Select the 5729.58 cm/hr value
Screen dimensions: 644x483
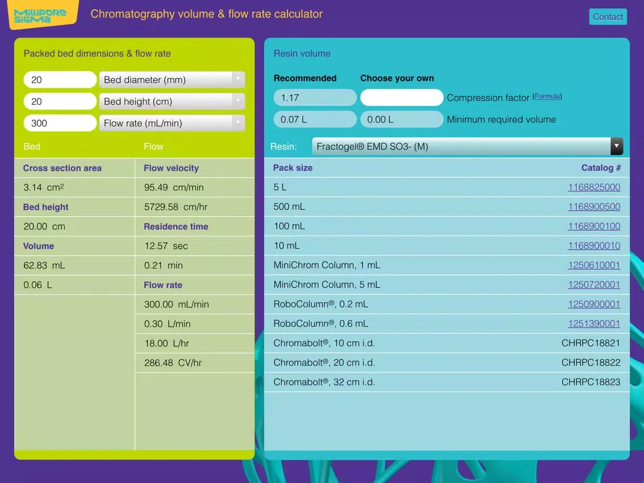pos(176,206)
